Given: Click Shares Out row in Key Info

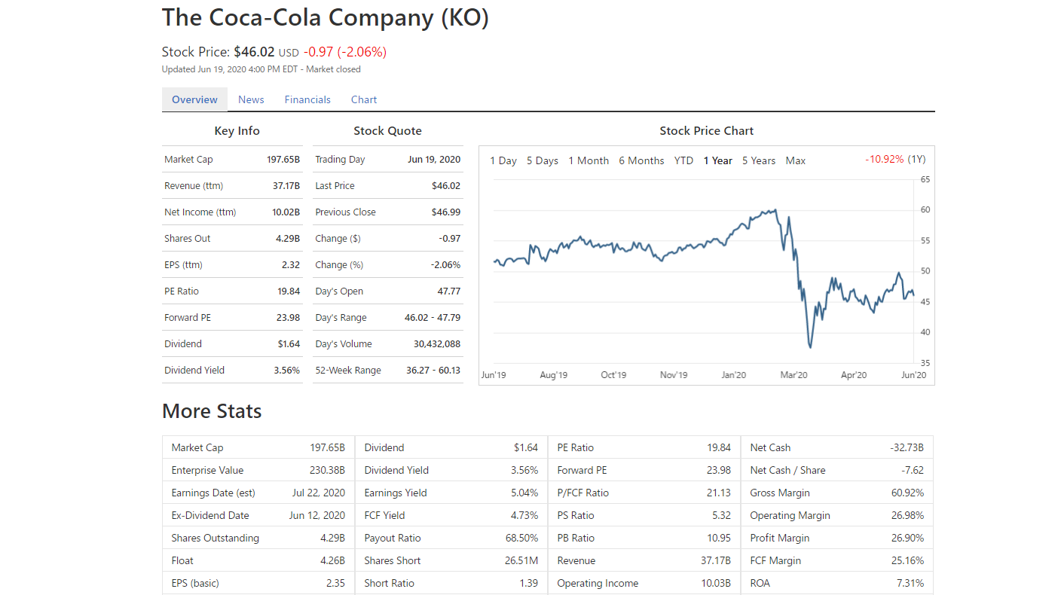Looking at the screenshot, I should click(232, 238).
